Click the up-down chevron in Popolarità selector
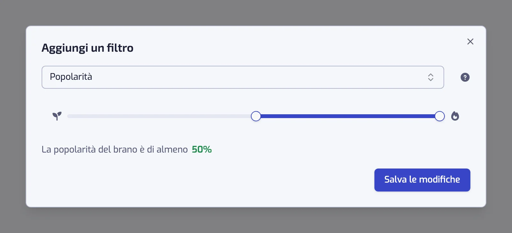This screenshot has width=512, height=233. [431, 77]
